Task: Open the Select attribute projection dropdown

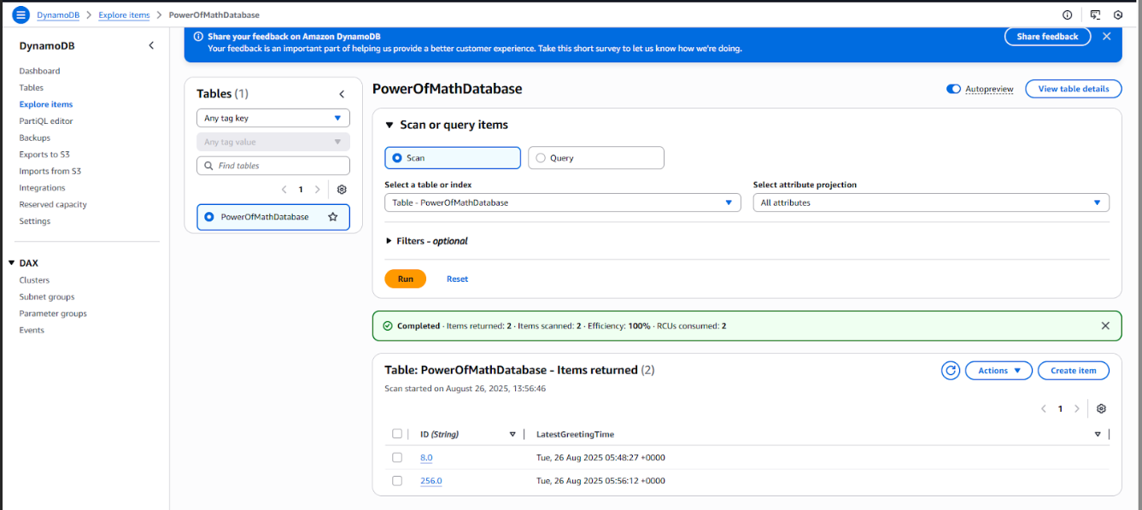Action: click(930, 202)
